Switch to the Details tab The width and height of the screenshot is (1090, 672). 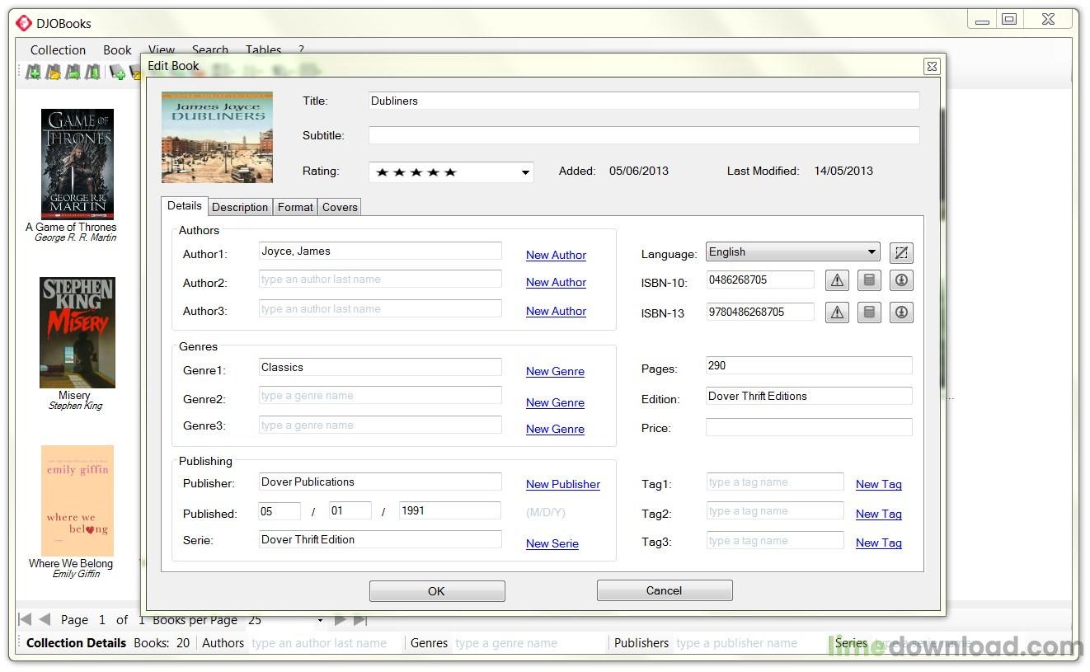185,206
